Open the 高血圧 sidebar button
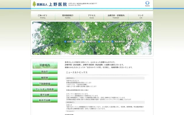Screen dimensions: 184x115 coord(45,72)
